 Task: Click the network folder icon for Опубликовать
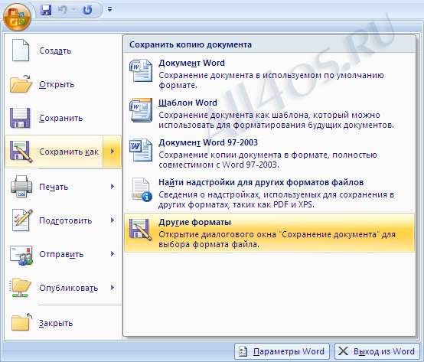click(20, 288)
